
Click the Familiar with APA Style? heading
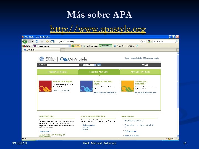pos(103,83)
